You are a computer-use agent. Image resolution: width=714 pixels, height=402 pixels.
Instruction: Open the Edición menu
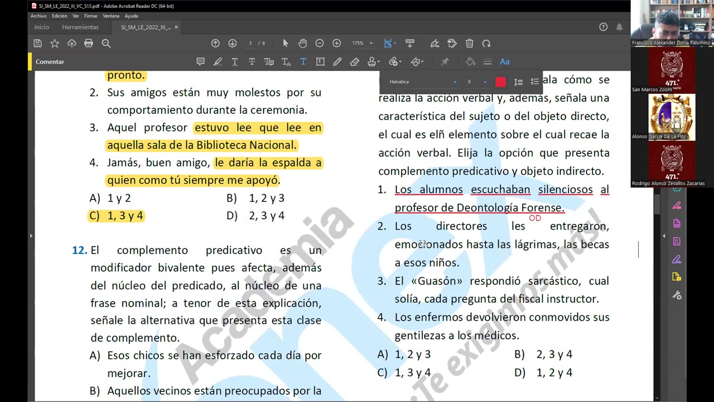click(x=60, y=16)
